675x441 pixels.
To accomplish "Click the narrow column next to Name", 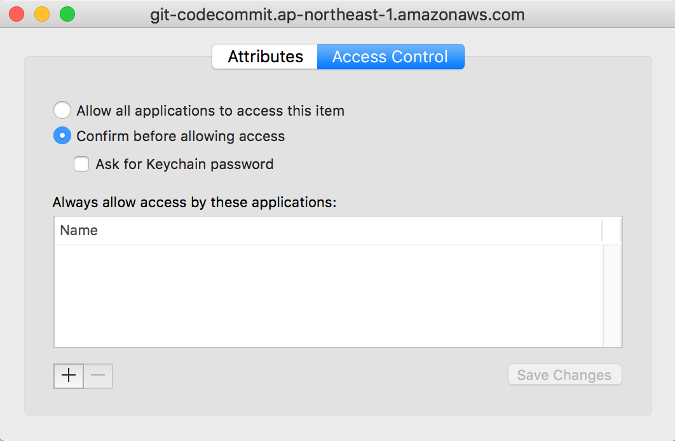I will click(x=611, y=230).
